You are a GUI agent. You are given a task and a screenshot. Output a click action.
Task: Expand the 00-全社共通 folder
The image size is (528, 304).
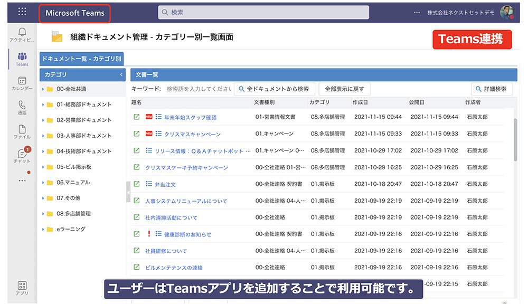pyautogui.click(x=43, y=89)
